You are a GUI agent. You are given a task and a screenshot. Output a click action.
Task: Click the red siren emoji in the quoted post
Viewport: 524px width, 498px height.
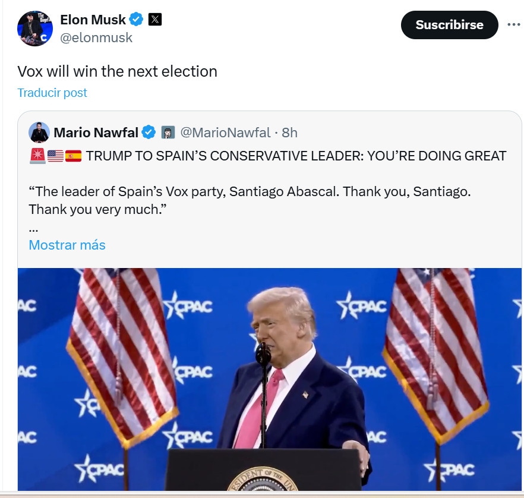pyautogui.click(x=36, y=156)
